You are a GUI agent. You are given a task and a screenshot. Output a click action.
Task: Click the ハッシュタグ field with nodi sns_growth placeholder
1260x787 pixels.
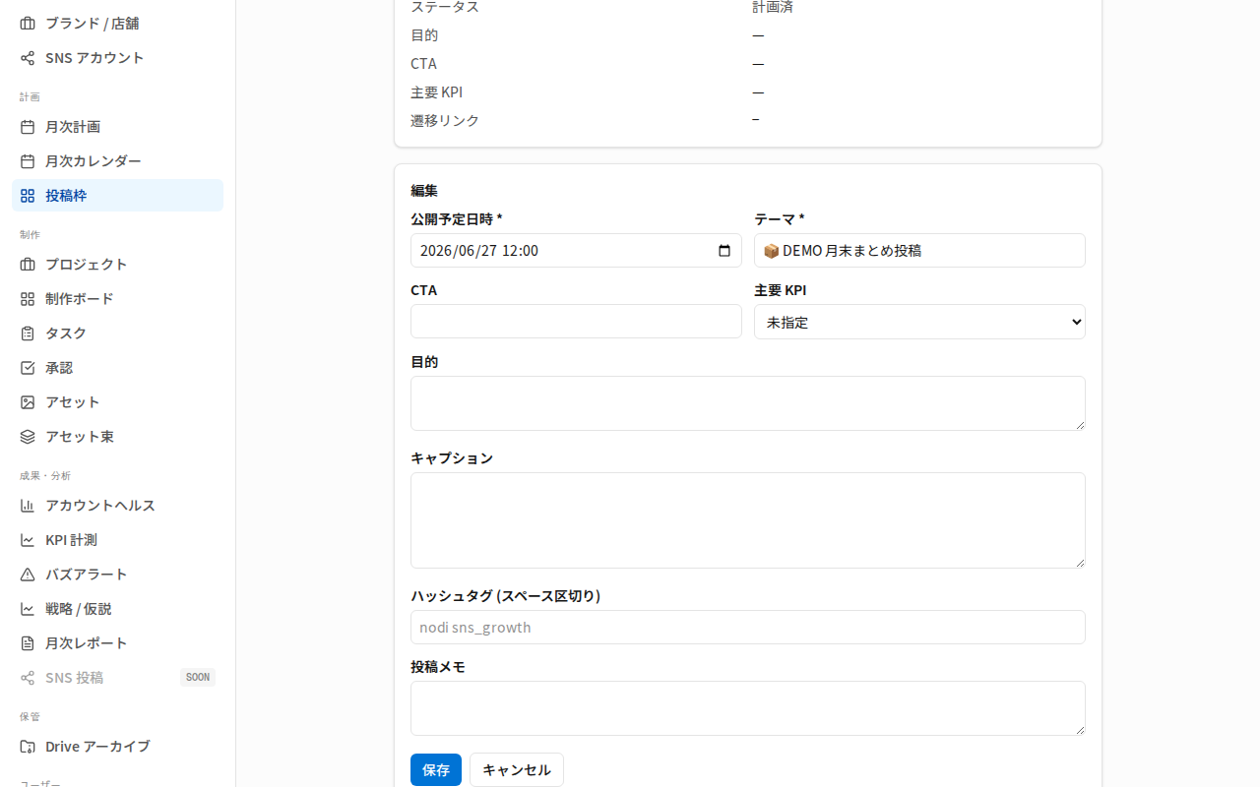click(748, 628)
